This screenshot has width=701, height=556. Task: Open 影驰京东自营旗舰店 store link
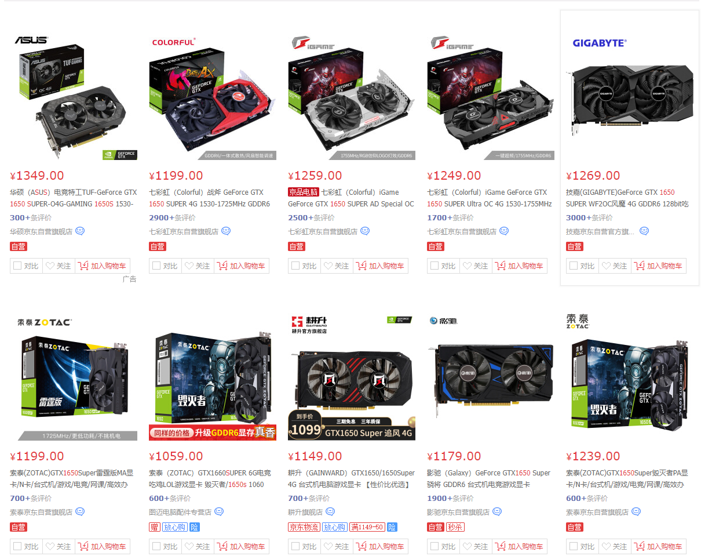pos(458,513)
